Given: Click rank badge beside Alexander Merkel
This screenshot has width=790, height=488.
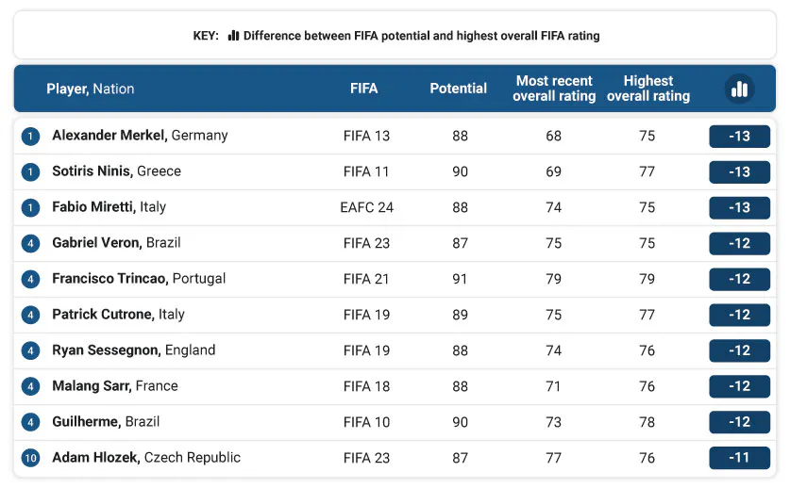Looking at the screenshot, I should [31, 137].
